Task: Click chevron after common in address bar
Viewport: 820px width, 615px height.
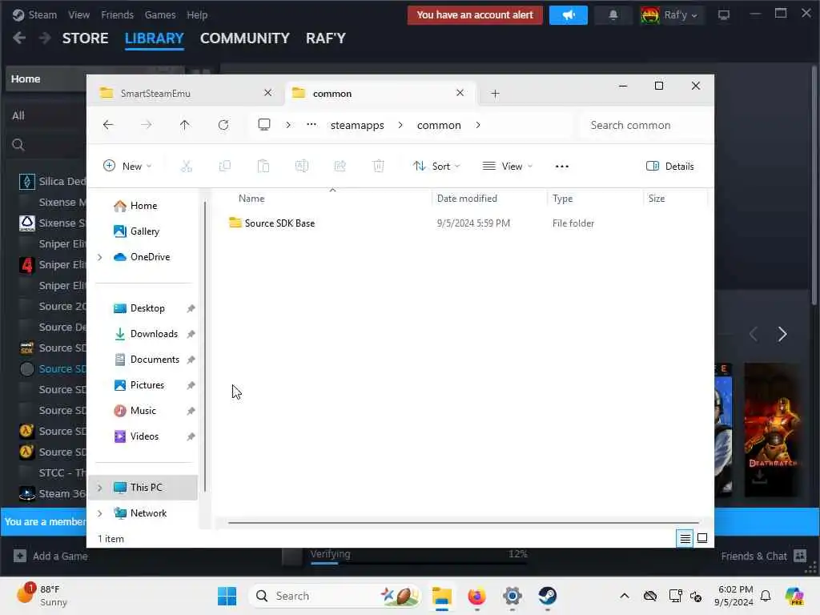Action: tap(478, 125)
